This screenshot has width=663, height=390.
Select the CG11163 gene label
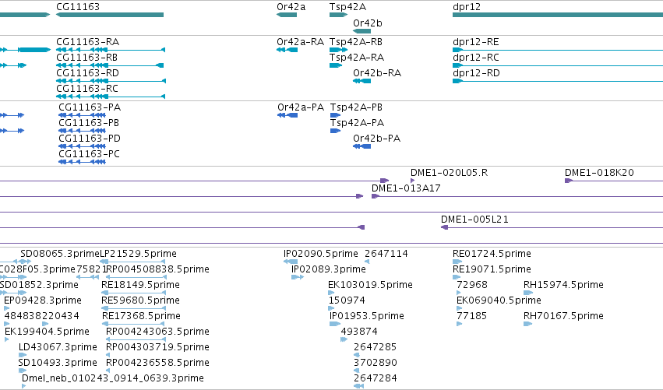78,7
